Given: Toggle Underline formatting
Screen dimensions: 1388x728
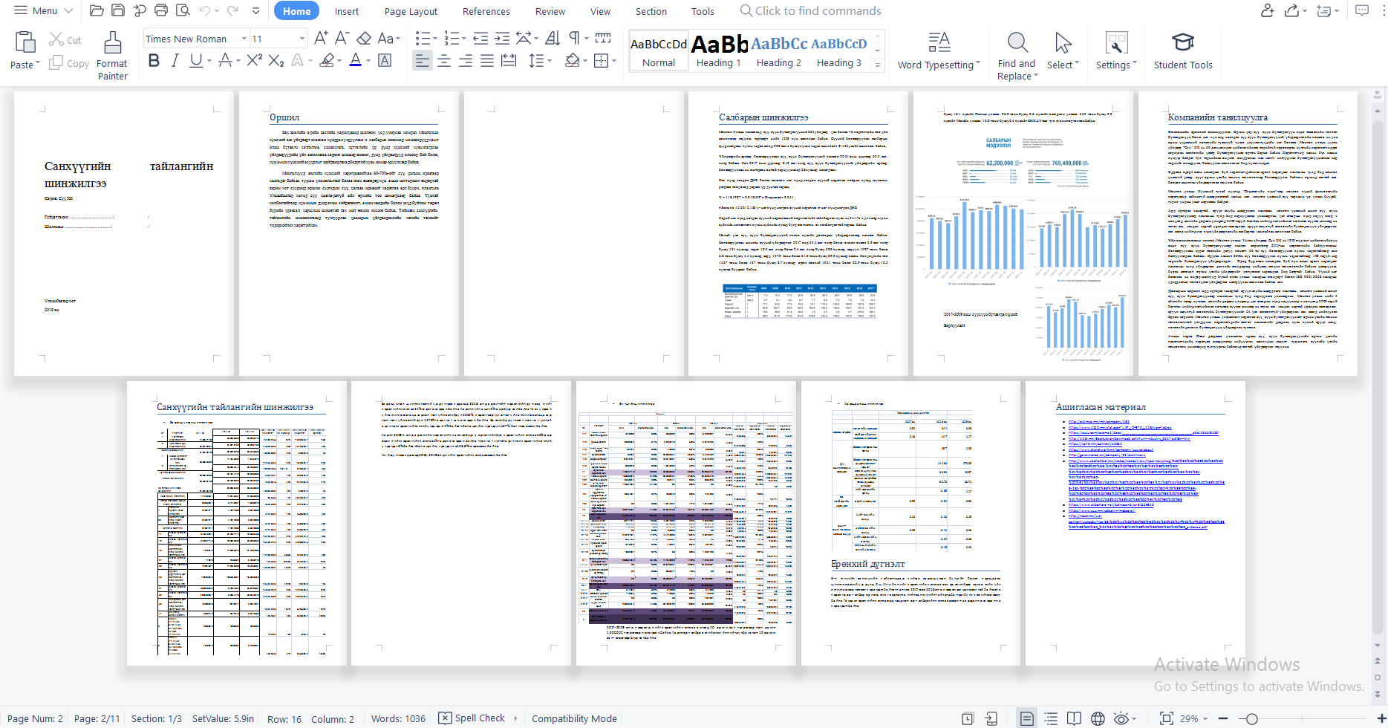Looking at the screenshot, I should (x=195, y=60).
